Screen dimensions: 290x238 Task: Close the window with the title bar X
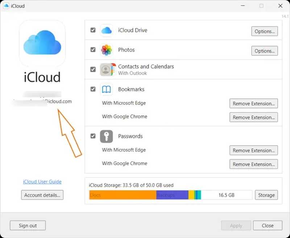pos(280,6)
